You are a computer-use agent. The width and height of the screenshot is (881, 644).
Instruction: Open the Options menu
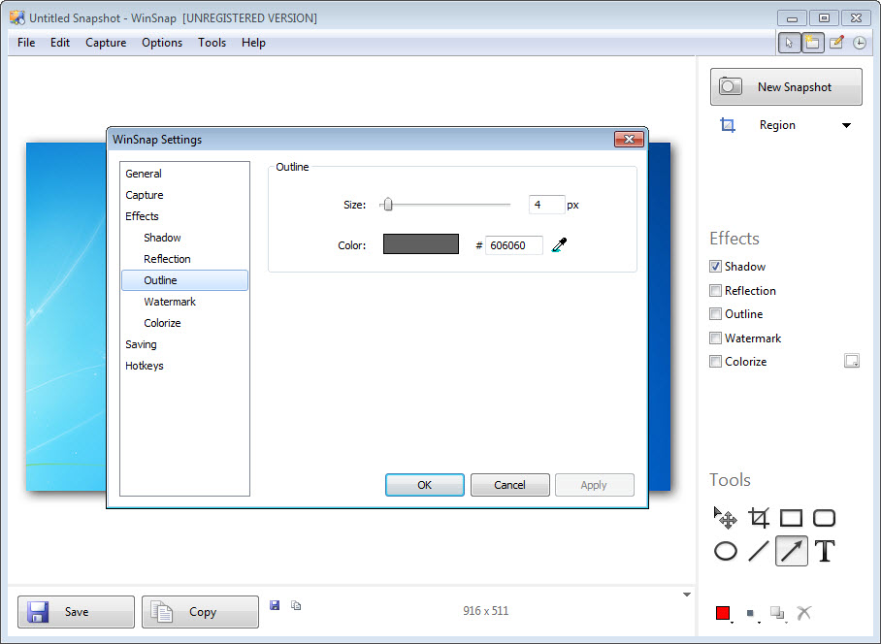tap(162, 43)
